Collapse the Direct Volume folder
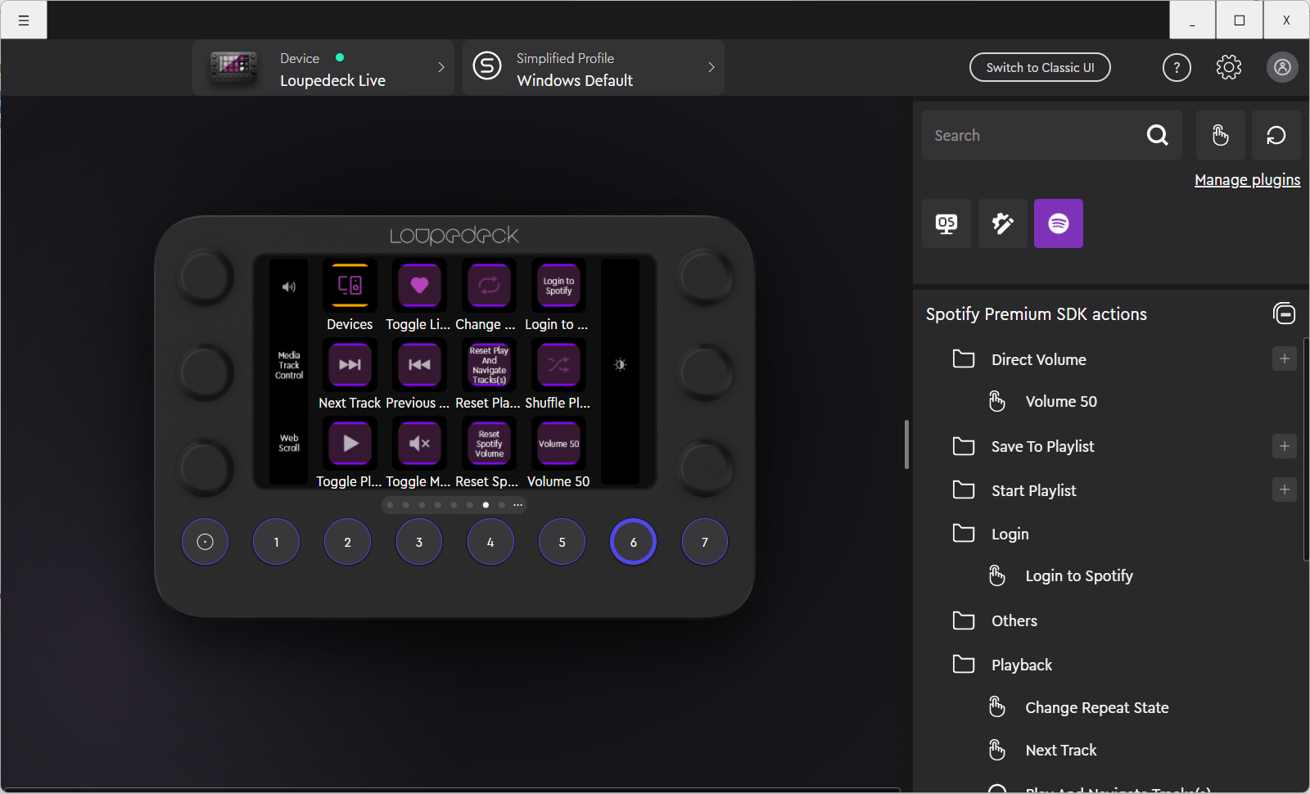This screenshot has height=794, width=1310. [x=964, y=359]
